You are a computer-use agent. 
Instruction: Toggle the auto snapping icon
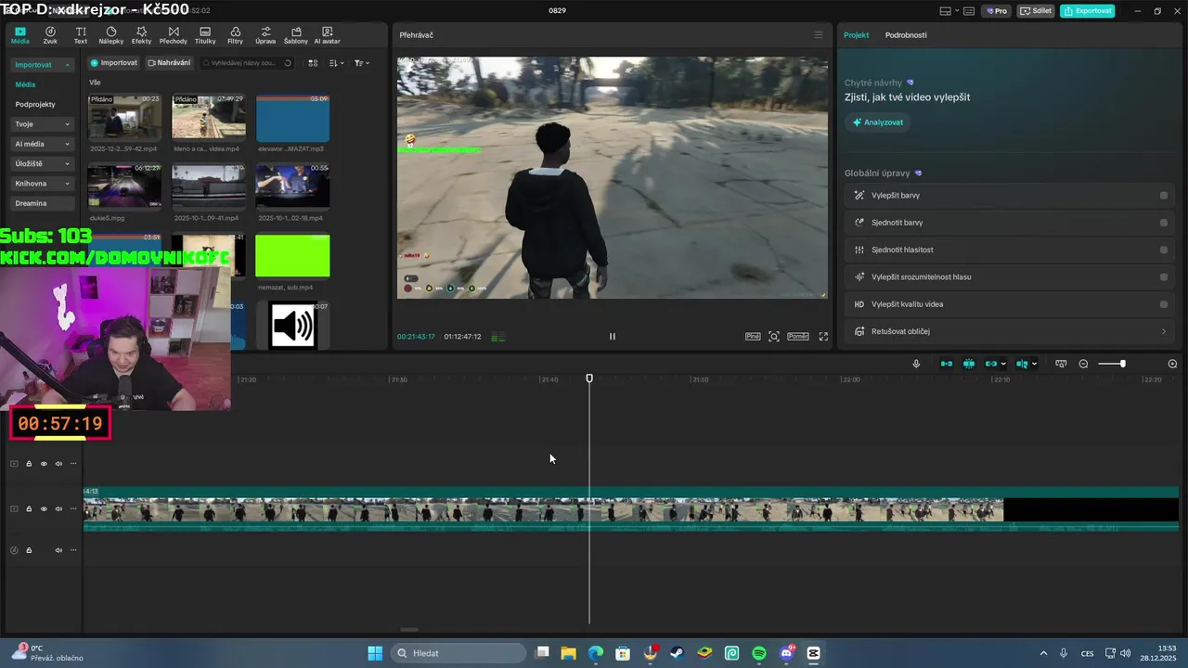(x=968, y=364)
